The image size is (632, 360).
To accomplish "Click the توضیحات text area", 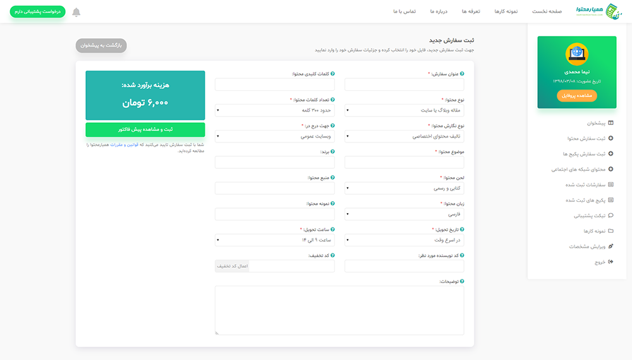I will [x=339, y=310].
